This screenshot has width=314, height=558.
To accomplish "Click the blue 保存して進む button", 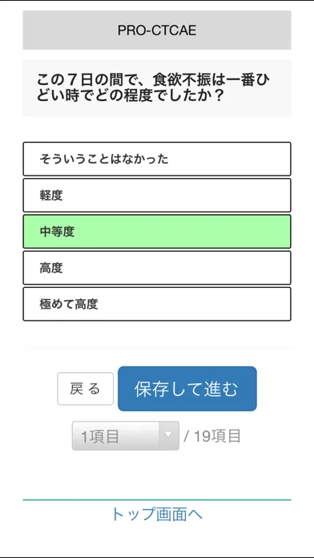I will pyautogui.click(x=187, y=389).
